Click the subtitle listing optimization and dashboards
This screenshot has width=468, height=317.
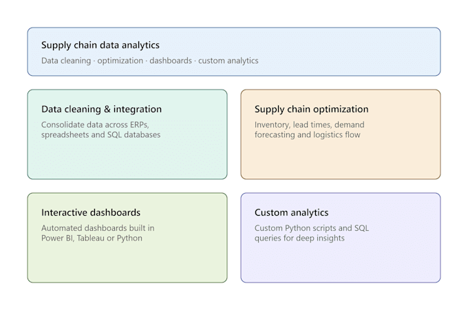point(150,61)
